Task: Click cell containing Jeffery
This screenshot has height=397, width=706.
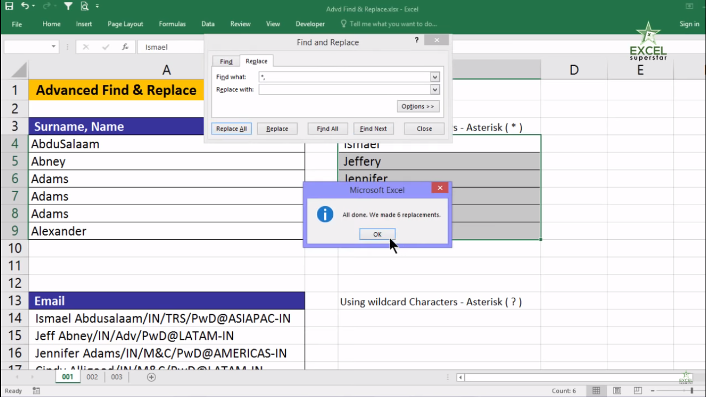Action: click(x=439, y=161)
